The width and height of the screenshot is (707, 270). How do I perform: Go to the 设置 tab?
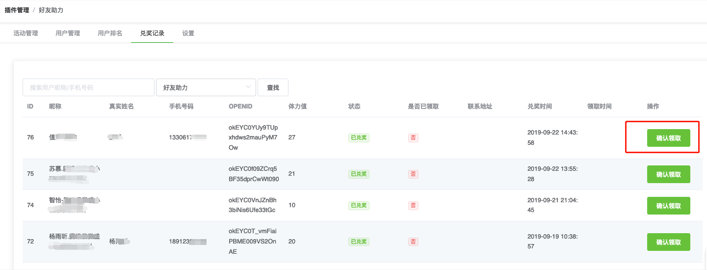[188, 33]
